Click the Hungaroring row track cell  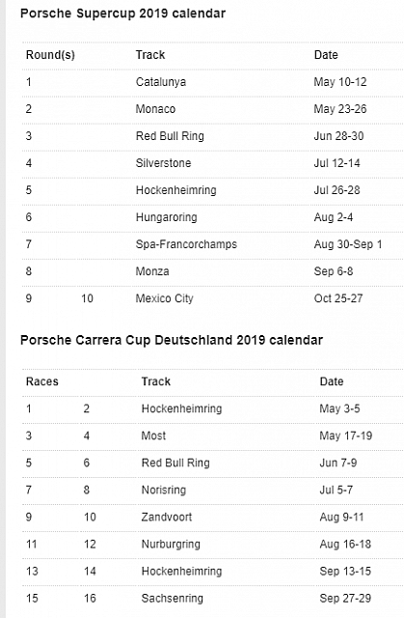pos(167,217)
